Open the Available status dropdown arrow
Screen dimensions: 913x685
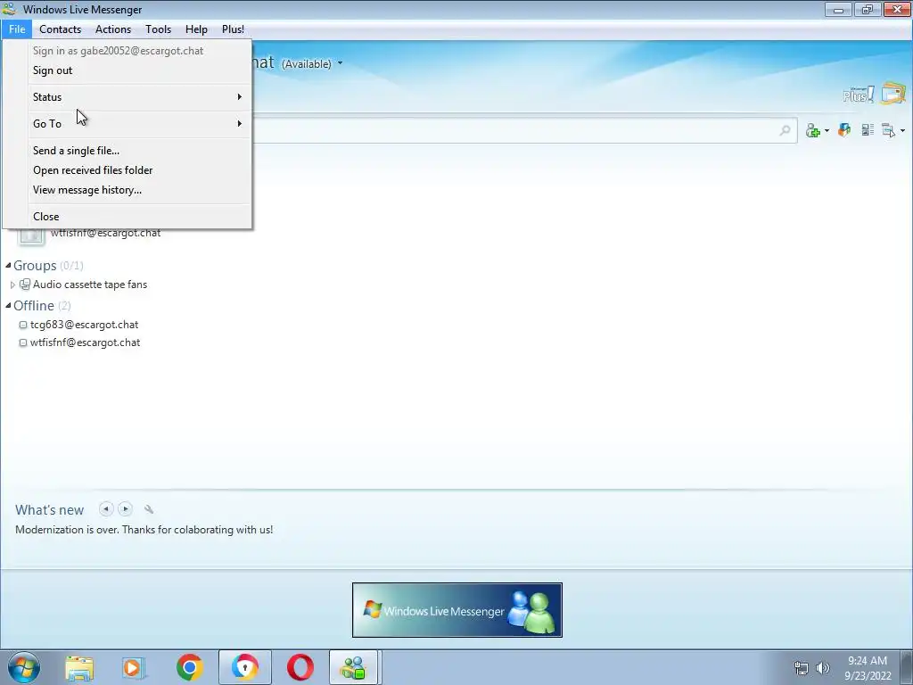tap(340, 63)
